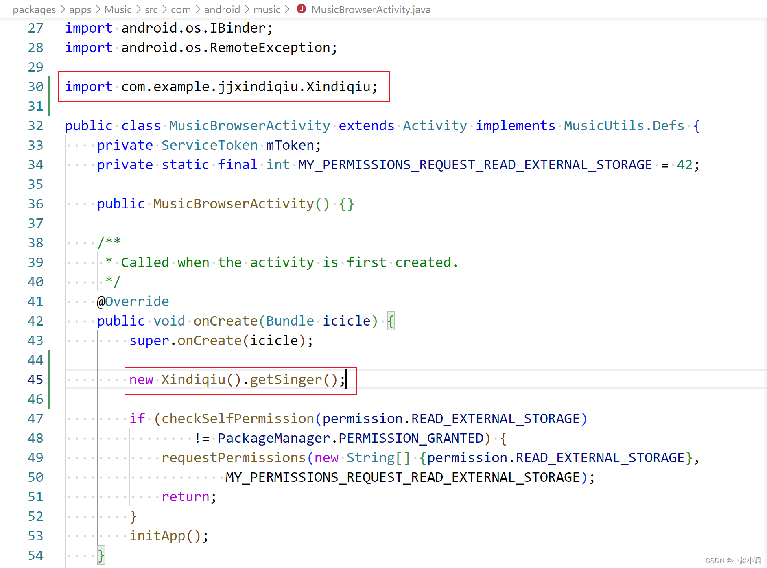Click line number 54 in gutter
The width and height of the screenshot is (767, 568).
(x=35, y=555)
